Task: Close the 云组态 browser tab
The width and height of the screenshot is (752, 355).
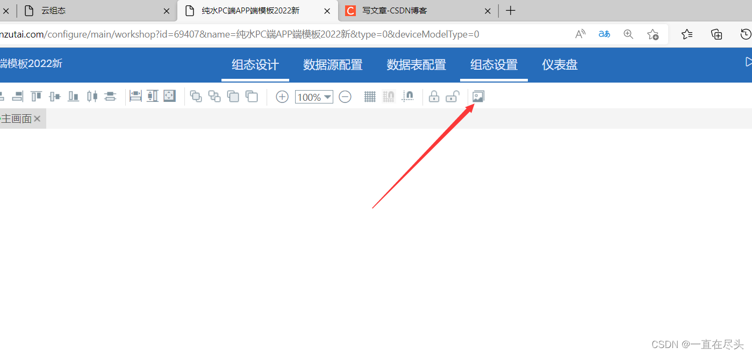Action: coord(167,11)
